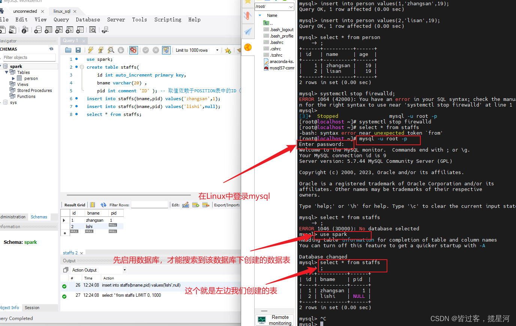516x326 pixels.
Task: Search table data icon in main toolbar
Action: [93, 30]
